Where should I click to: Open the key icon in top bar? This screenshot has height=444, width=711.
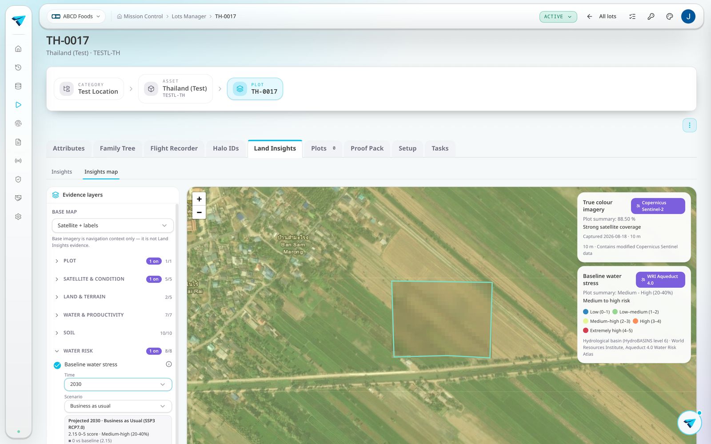[x=651, y=16]
